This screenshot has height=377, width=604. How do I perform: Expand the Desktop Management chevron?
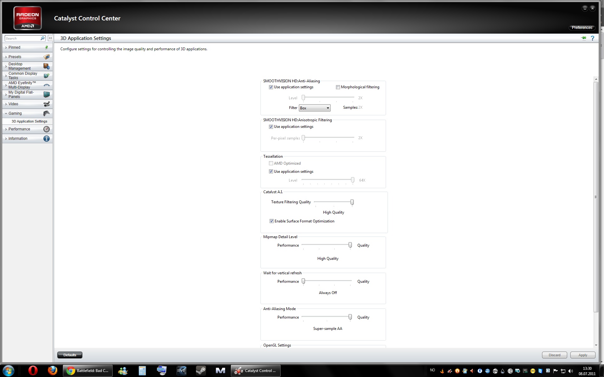point(6,66)
